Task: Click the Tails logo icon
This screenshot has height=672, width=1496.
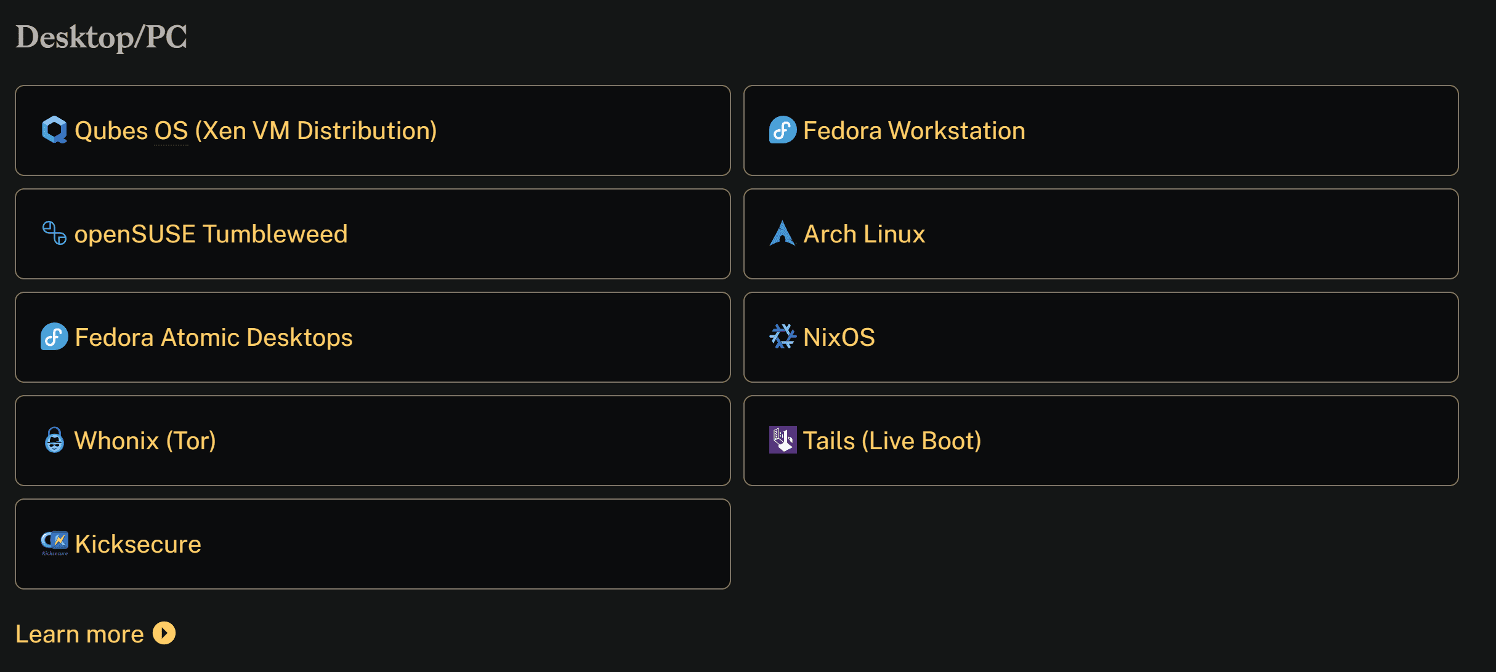Action: pyautogui.click(x=782, y=440)
